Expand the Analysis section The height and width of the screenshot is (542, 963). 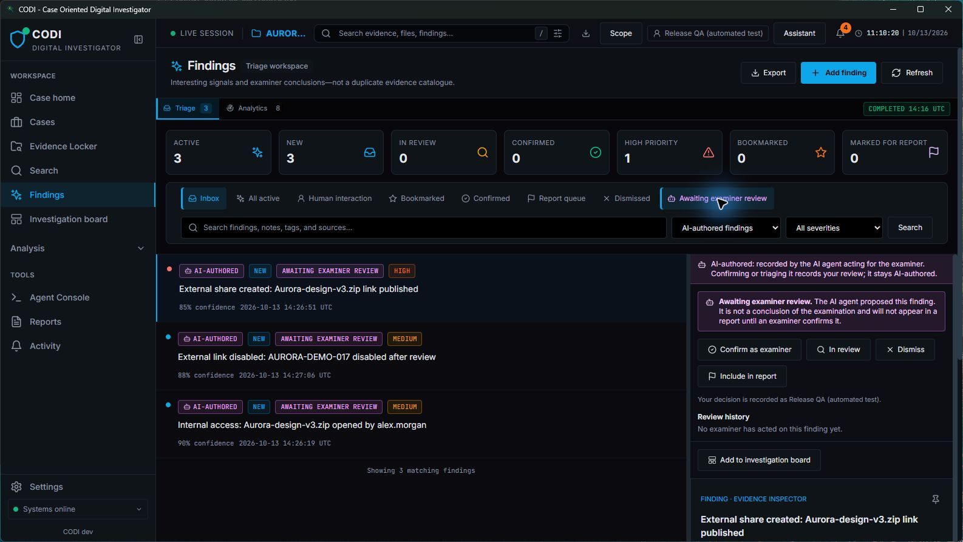tap(78, 248)
